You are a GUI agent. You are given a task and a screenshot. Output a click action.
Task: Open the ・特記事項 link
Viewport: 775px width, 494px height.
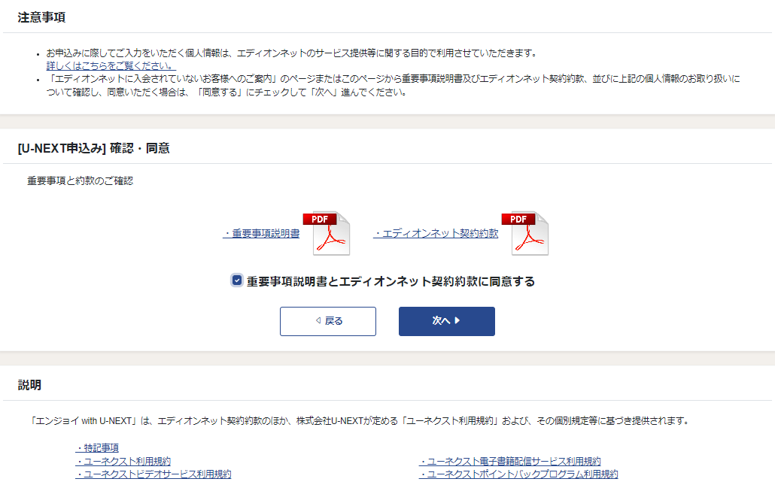tap(97, 448)
